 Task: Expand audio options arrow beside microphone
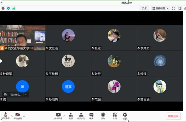coord(12,116)
